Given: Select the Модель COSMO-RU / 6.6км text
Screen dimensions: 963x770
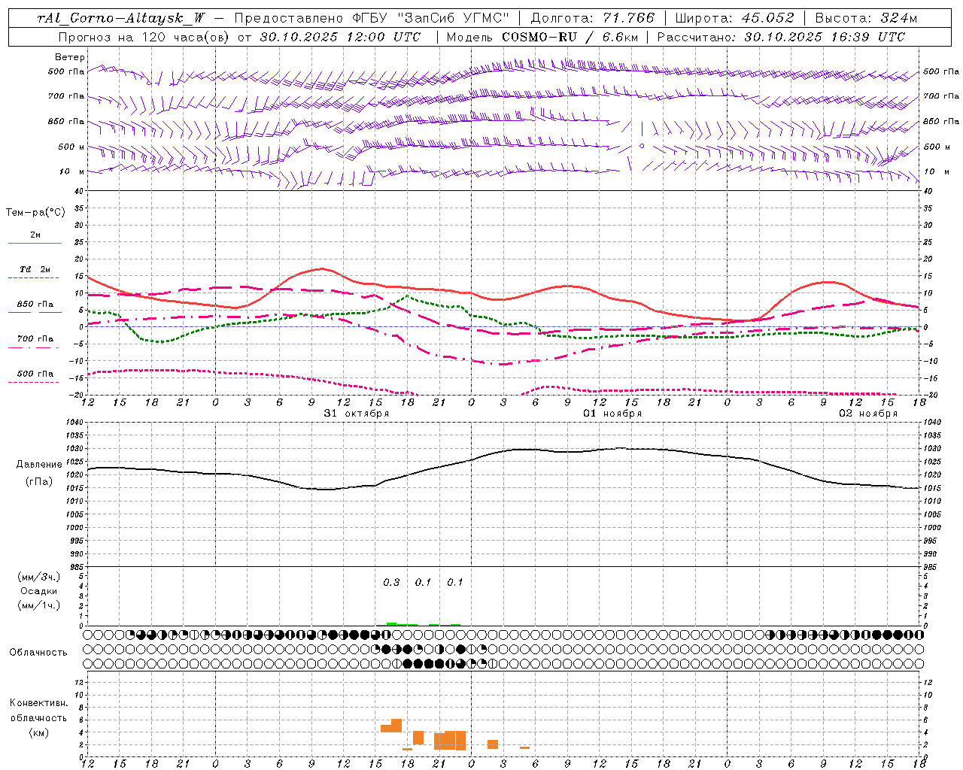Looking at the screenshot, I should point(542,37).
